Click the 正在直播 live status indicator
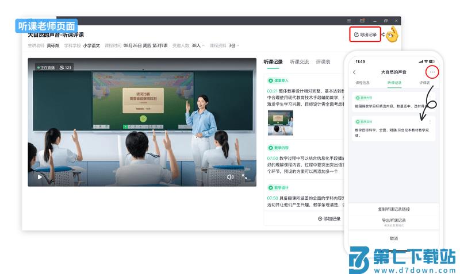The height and width of the screenshot is (274, 460). pos(46,67)
